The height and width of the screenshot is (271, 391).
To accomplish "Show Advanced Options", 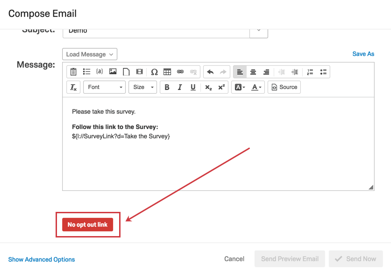I will 42,259.
